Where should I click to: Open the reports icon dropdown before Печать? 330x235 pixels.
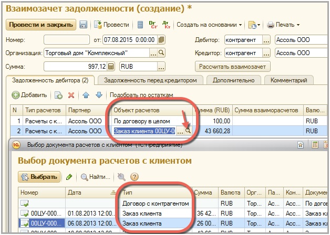tap(254, 25)
